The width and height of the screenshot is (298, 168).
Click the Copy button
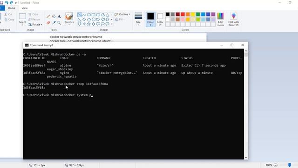pyautogui.click(x=9, y=20)
